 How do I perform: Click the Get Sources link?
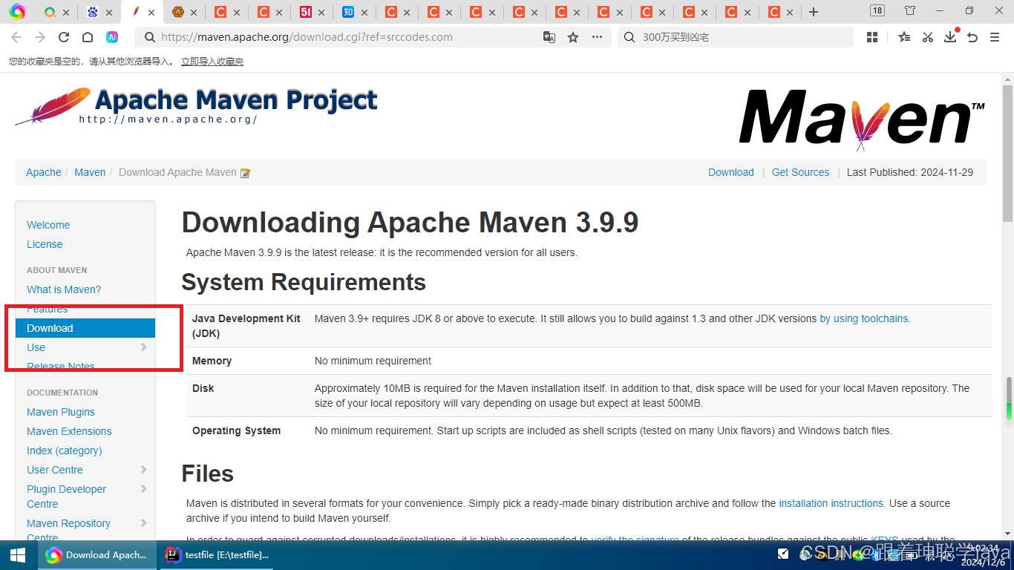point(800,172)
